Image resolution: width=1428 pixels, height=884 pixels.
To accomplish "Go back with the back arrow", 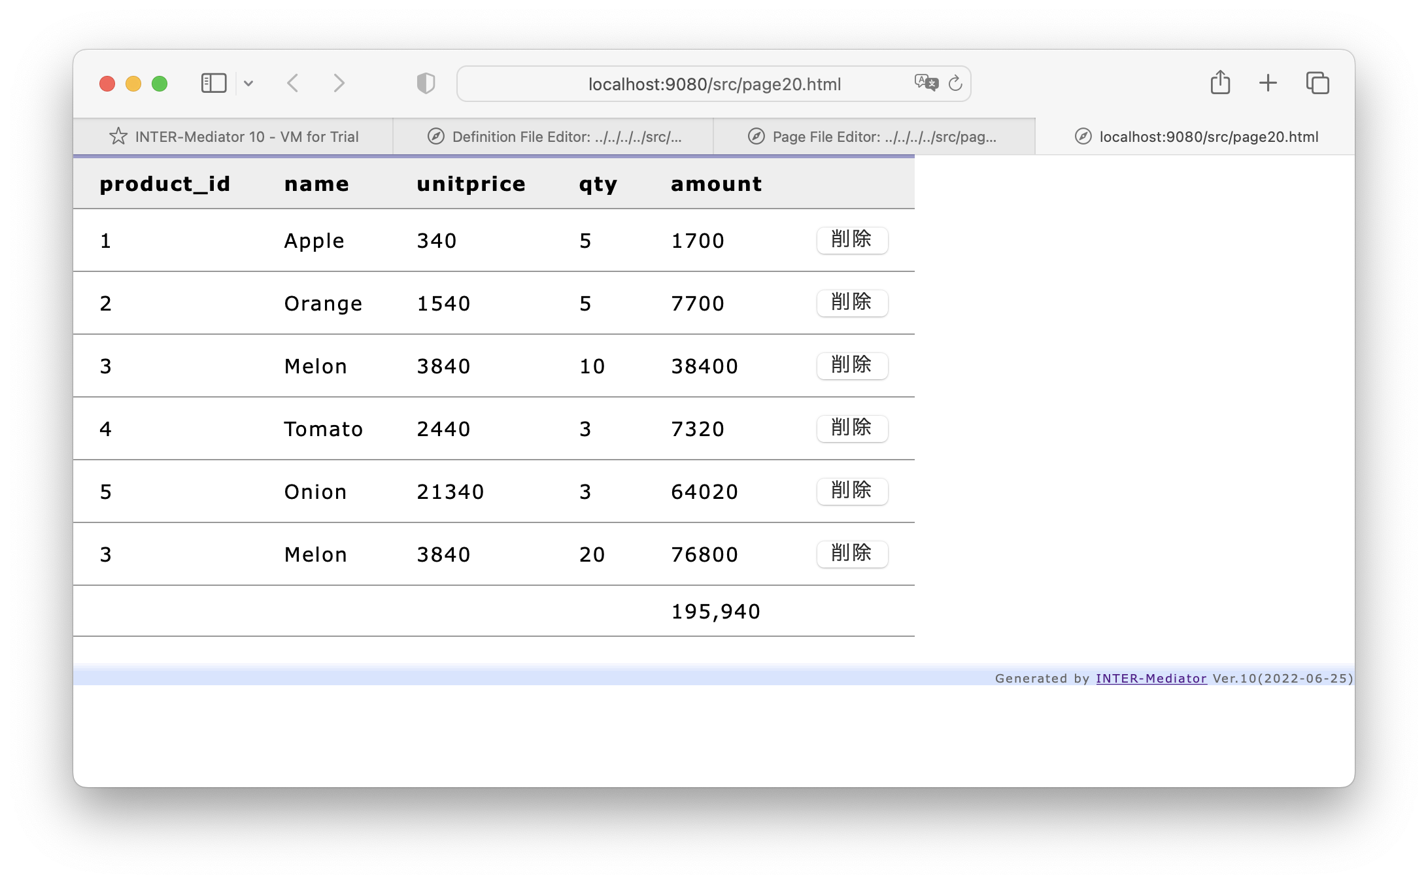I will [x=293, y=83].
